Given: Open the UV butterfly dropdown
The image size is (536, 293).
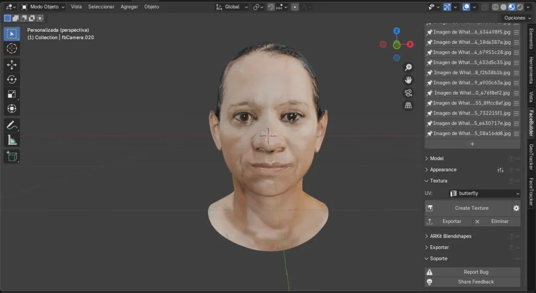Looking at the screenshot, I should 485,194.
